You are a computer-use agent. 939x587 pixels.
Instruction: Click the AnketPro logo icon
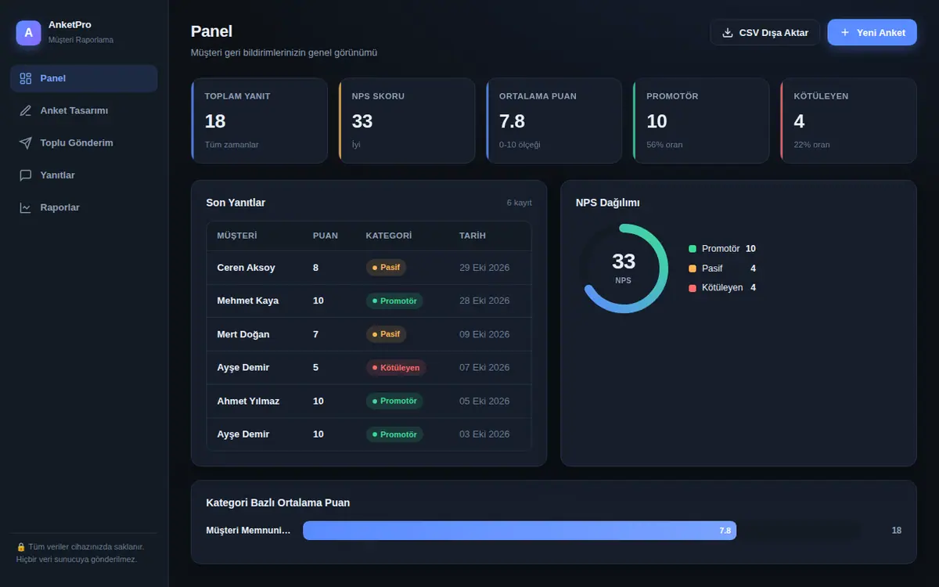(28, 33)
